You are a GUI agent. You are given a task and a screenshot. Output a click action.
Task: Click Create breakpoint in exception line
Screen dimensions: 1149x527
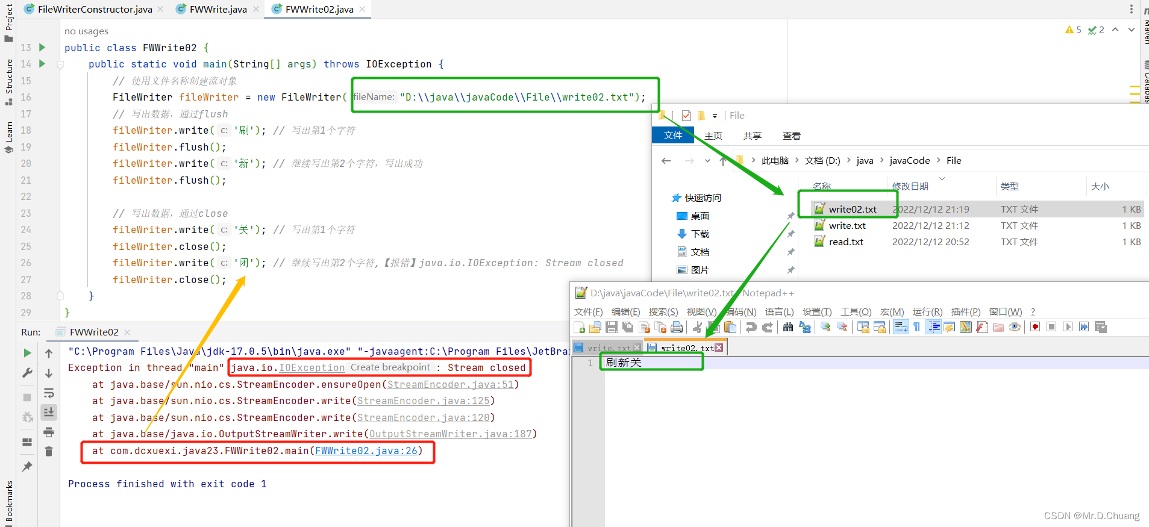(x=390, y=367)
